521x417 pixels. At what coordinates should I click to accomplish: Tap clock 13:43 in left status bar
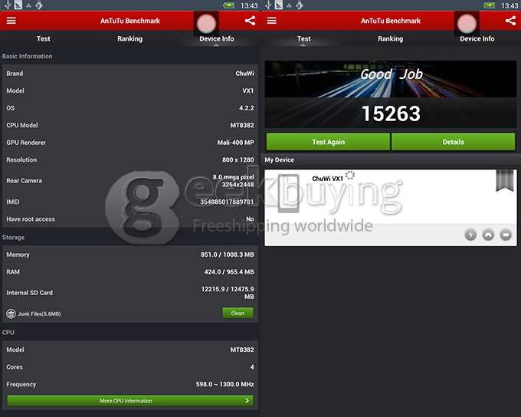click(249, 5)
